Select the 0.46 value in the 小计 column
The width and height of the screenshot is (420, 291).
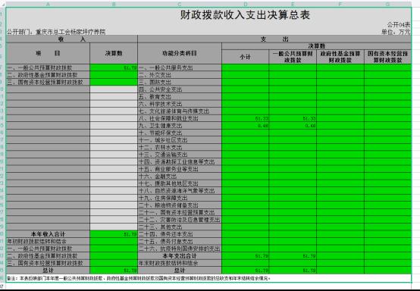point(245,126)
